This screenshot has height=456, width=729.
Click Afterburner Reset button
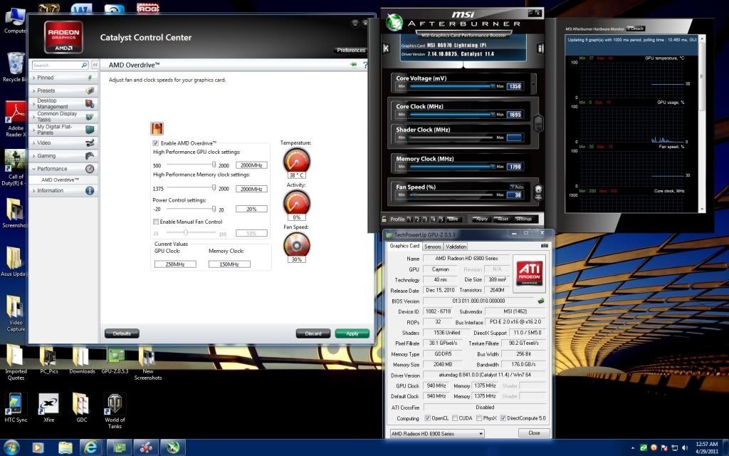pos(503,219)
